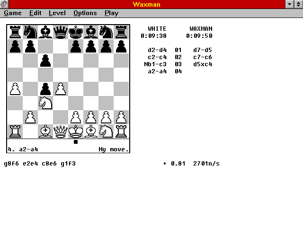The width and height of the screenshot is (303, 227).
Task: Select the black pawn on a7
Action: [x=15, y=46]
